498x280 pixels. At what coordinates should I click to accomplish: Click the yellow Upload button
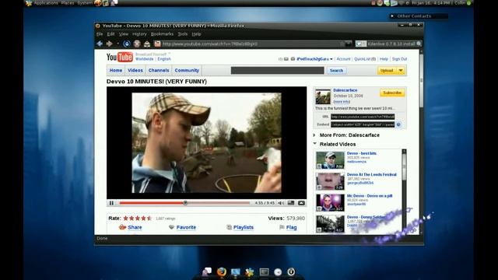tap(387, 71)
